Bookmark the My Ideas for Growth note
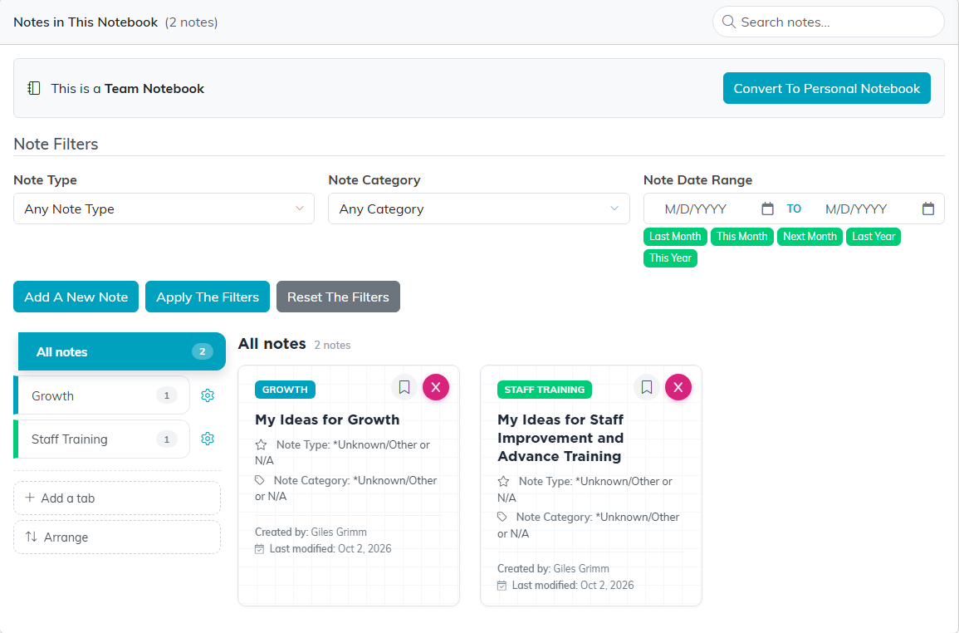Screen dimensions: 959x633 404,387
